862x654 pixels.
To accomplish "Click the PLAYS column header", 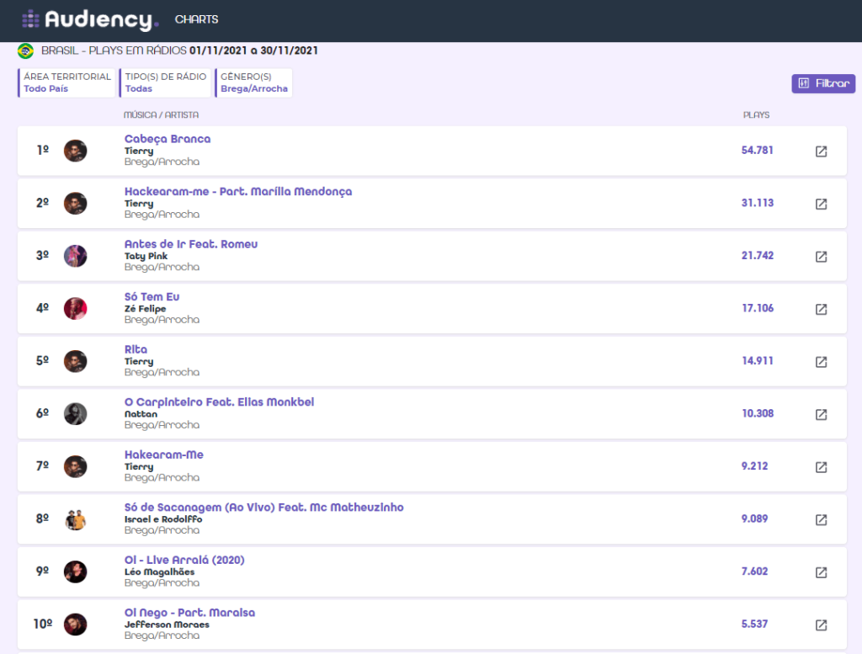I will [756, 114].
